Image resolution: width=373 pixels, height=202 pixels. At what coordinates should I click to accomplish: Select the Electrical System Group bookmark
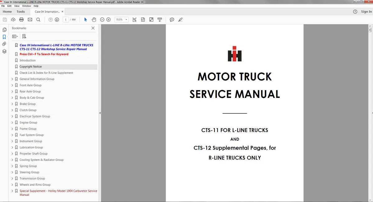35,116
